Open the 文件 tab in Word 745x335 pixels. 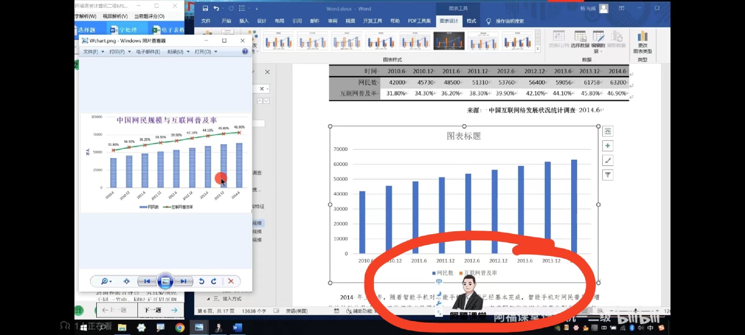click(x=206, y=21)
